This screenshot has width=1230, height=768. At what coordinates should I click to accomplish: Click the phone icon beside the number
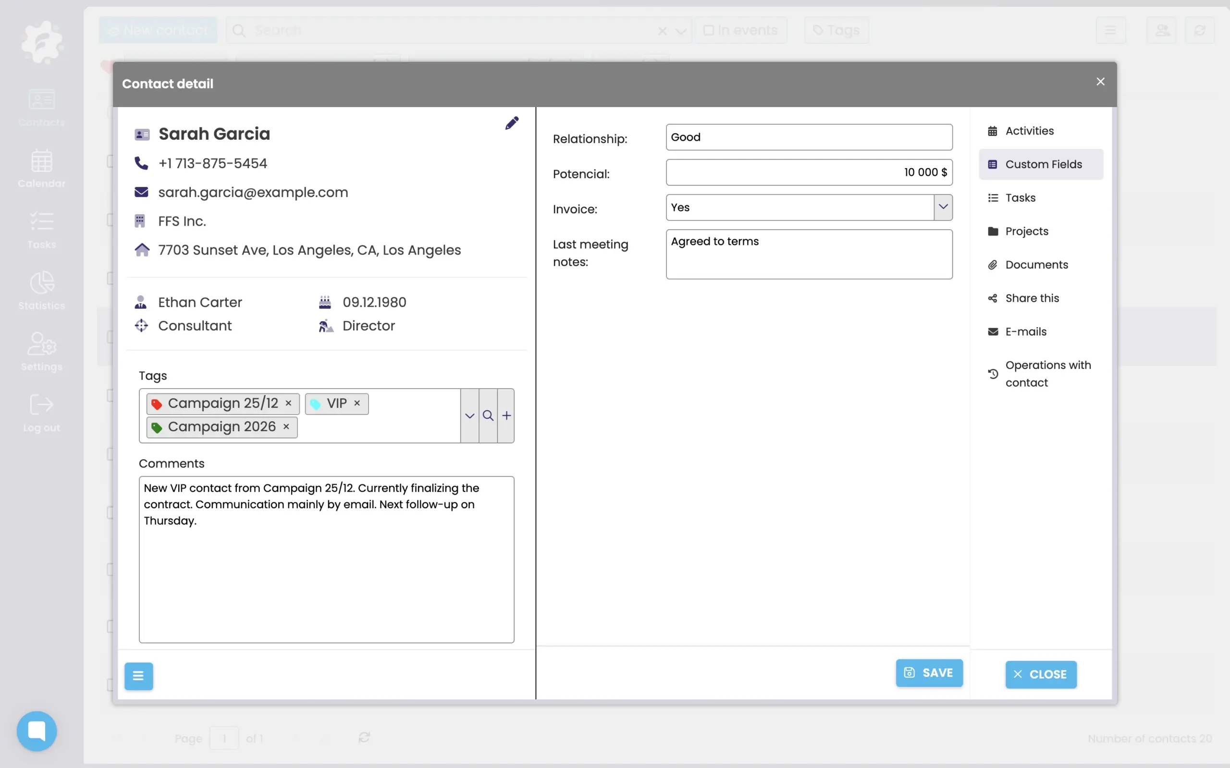(x=141, y=163)
